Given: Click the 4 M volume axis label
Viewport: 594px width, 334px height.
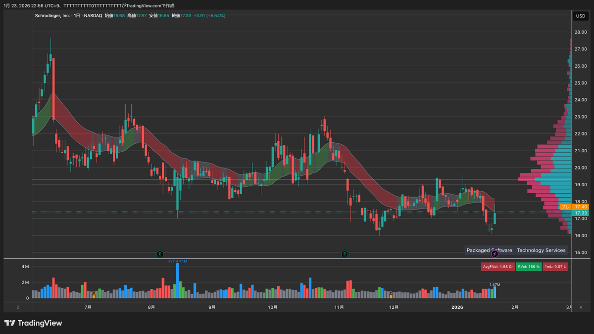Looking at the screenshot, I should coord(25,266).
